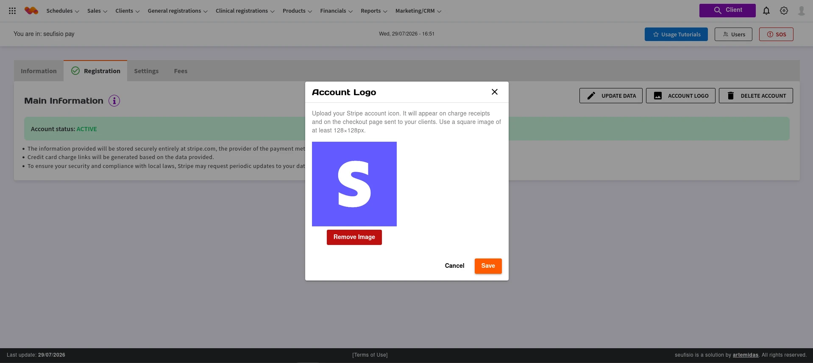
Task: Click UPDATE DATA button
Action: 611,96
